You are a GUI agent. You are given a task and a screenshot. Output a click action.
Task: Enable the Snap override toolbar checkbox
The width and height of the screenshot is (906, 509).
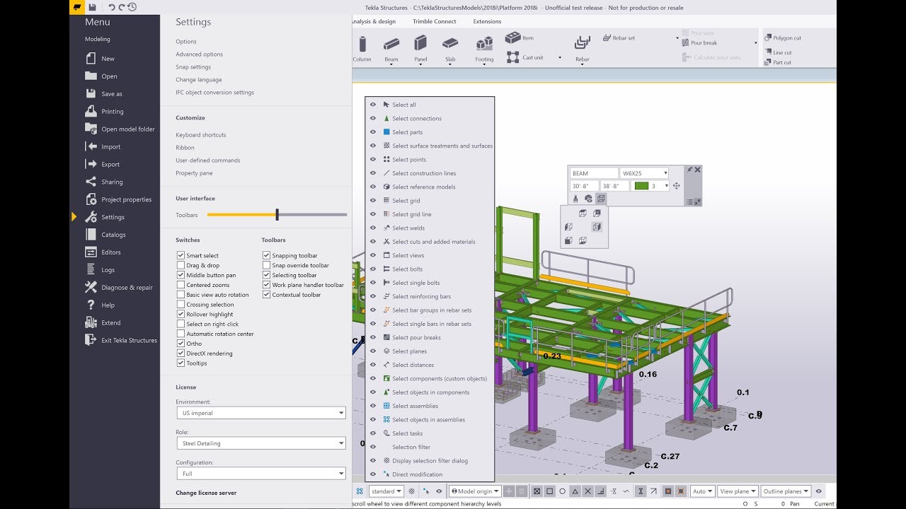pyautogui.click(x=266, y=265)
